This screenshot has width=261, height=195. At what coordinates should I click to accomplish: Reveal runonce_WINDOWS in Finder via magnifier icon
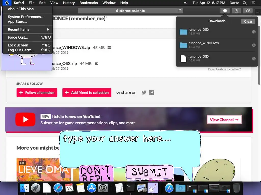[x=254, y=45]
